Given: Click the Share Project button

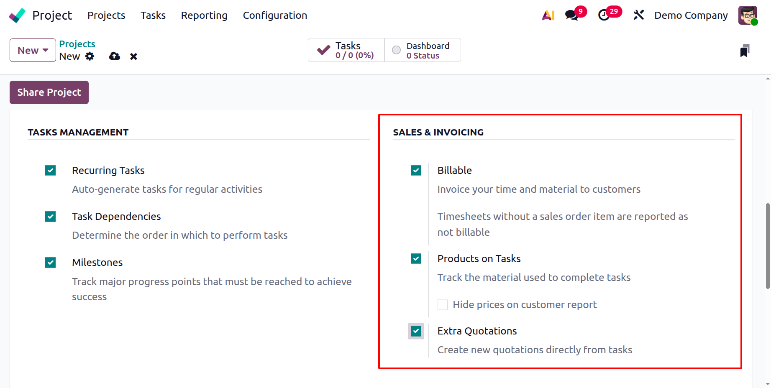Looking at the screenshot, I should 49,92.
